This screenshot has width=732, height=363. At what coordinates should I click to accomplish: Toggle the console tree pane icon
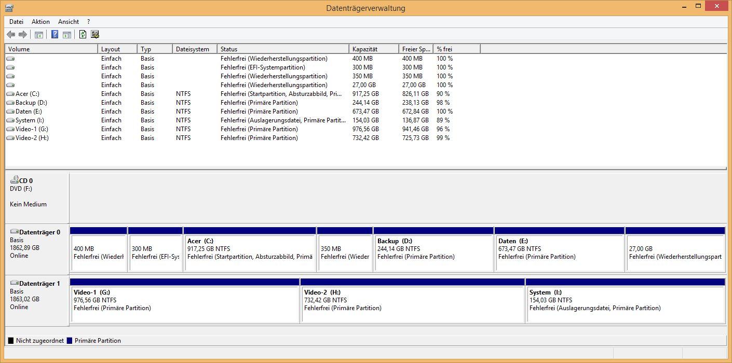click(39, 34)
